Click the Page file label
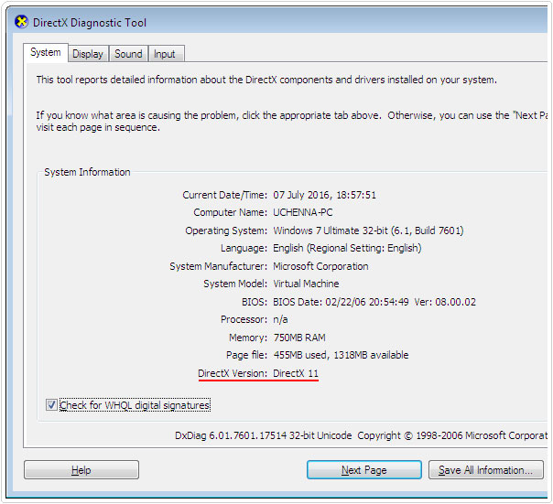Image resolution: width=553 pixels, height=504 pixels. 246,355
